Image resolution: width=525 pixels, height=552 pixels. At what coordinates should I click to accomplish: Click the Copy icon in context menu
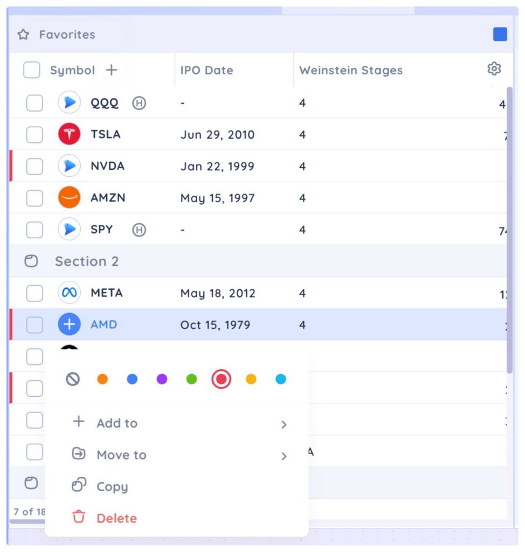pyautogui.click(x=79, y=485)
